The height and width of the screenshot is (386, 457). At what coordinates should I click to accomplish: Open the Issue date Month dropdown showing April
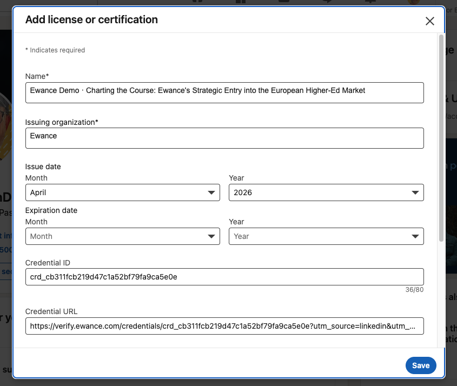pos(122,192)
